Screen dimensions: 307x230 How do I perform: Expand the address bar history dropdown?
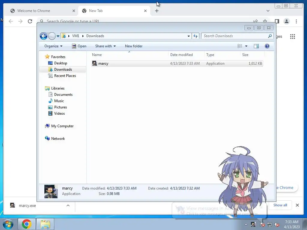coord(189,36)
